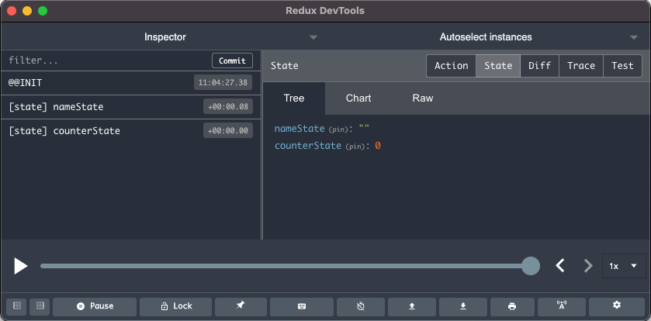Switch to the Diff tab
The image size is (651, 321).
pyautogui.click(x=540, y=66)
